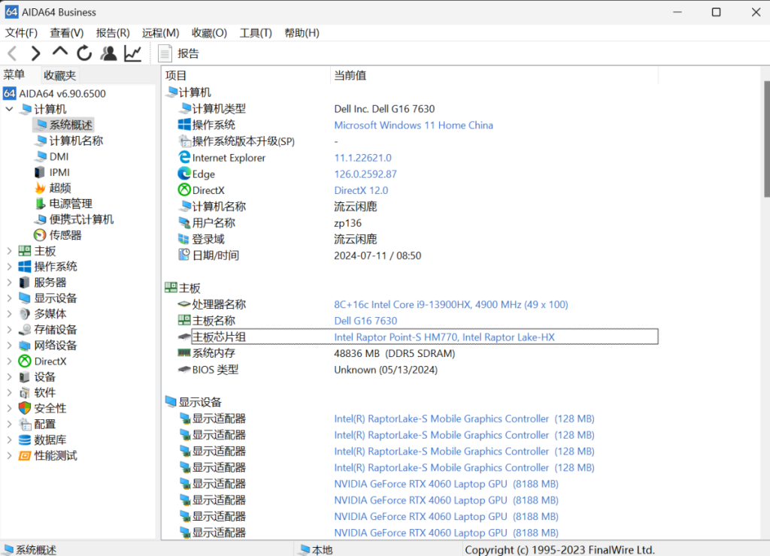Open the Dell G16 7630 motherboard link

click(x=365, y=321)
